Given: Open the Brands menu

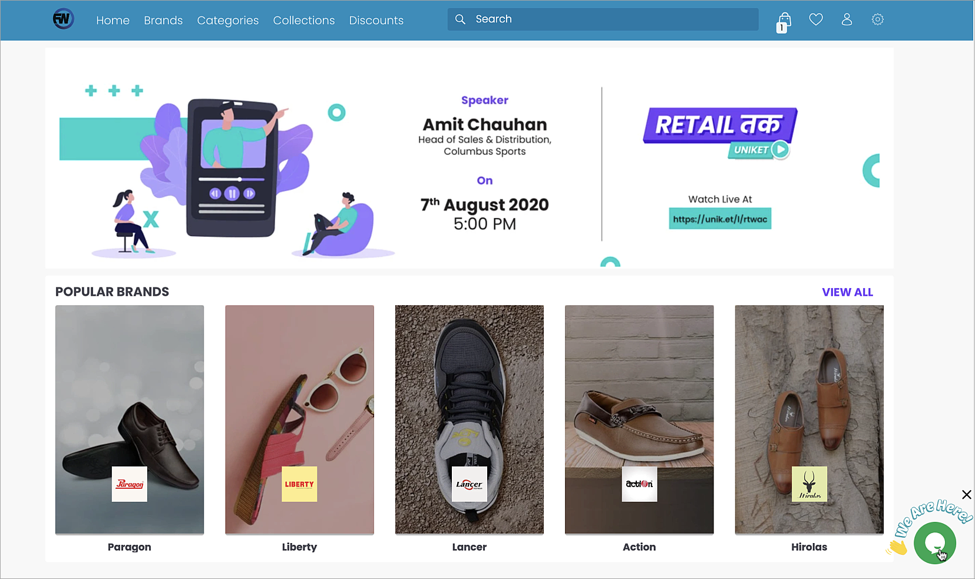Looking at the screenshot, I should tap(163, 21).
